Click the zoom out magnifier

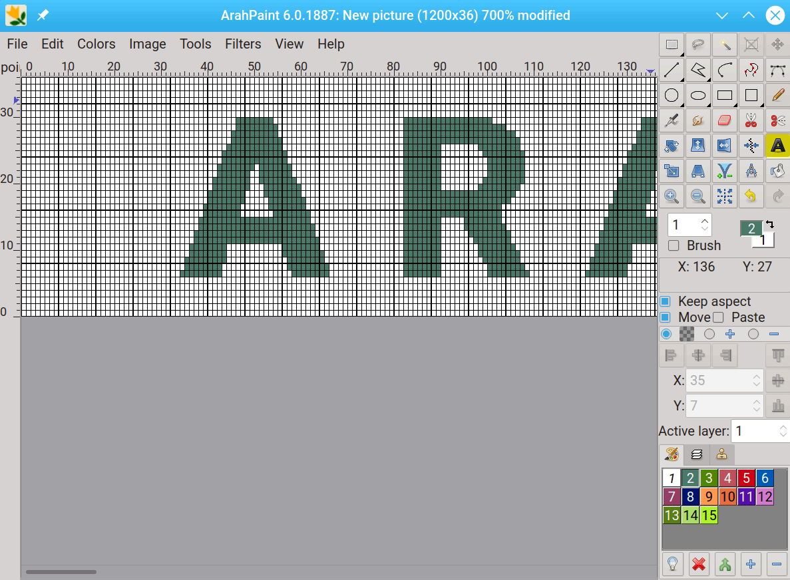point(697,196)
